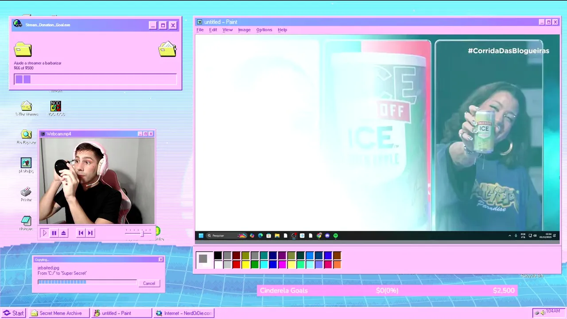Viewport: 567px width, 319px height.
Task: Click the Cinderela Goals bar
Action: pos(387,291)
